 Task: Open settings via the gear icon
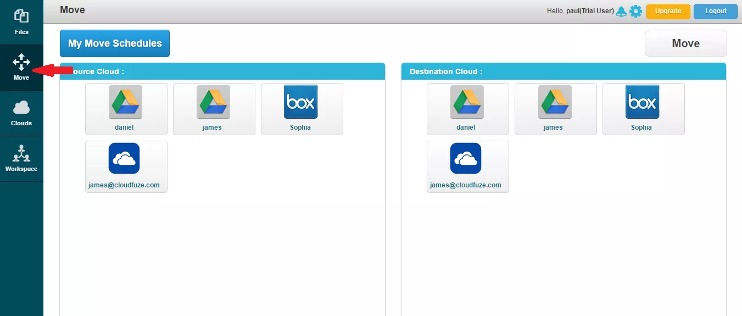coord(635,11)
